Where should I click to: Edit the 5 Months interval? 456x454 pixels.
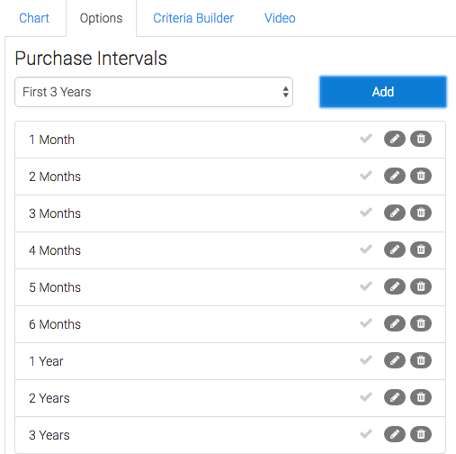[395, 286]
